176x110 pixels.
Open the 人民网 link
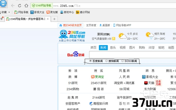pyautogui.click(x=124, y=77)
